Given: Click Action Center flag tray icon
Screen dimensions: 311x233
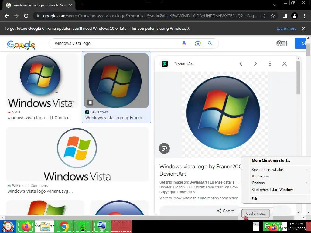Looking at the screenshot, I should coord(267,226).
